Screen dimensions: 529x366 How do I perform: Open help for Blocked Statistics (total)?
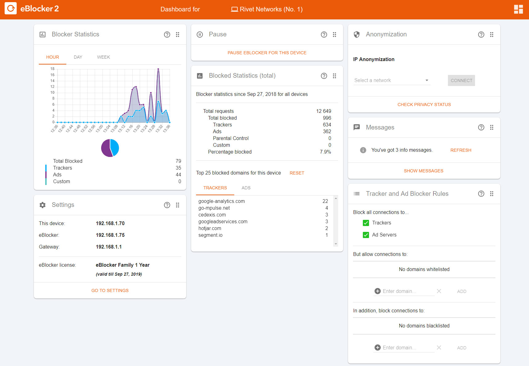pos(324,76)
